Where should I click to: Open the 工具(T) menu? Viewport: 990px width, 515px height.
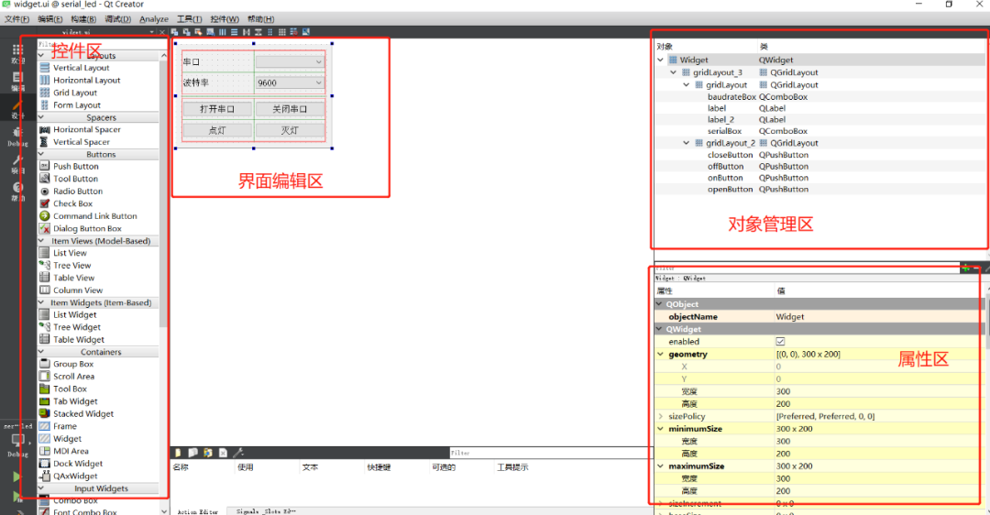189,19
